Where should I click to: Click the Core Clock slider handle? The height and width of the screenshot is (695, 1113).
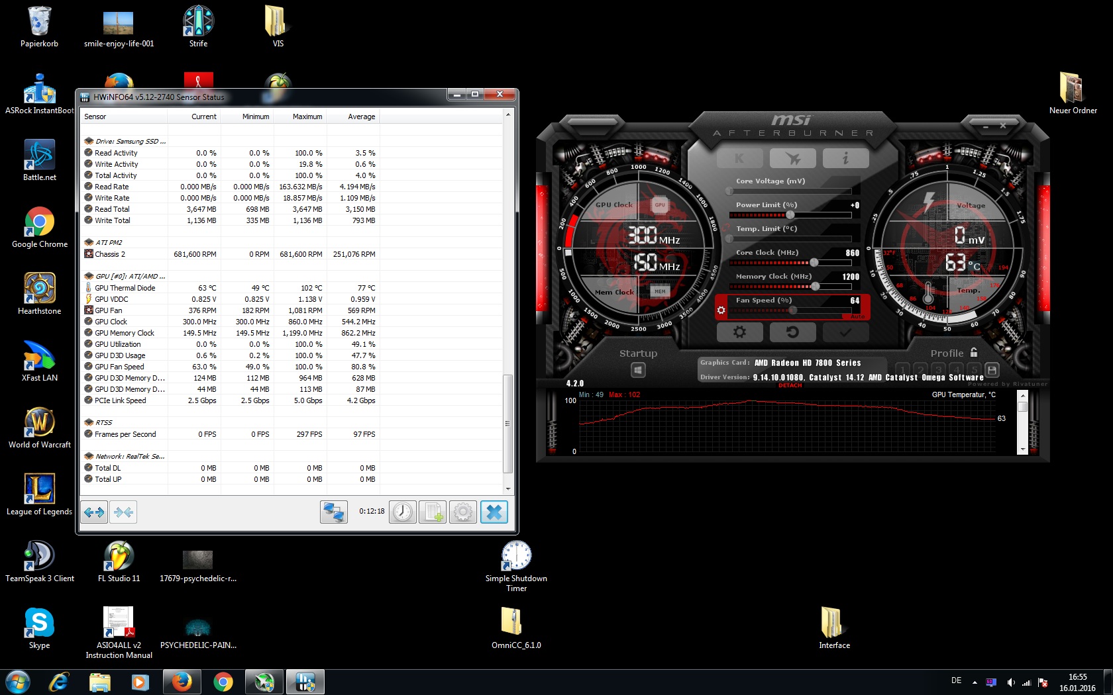[814, 263]
